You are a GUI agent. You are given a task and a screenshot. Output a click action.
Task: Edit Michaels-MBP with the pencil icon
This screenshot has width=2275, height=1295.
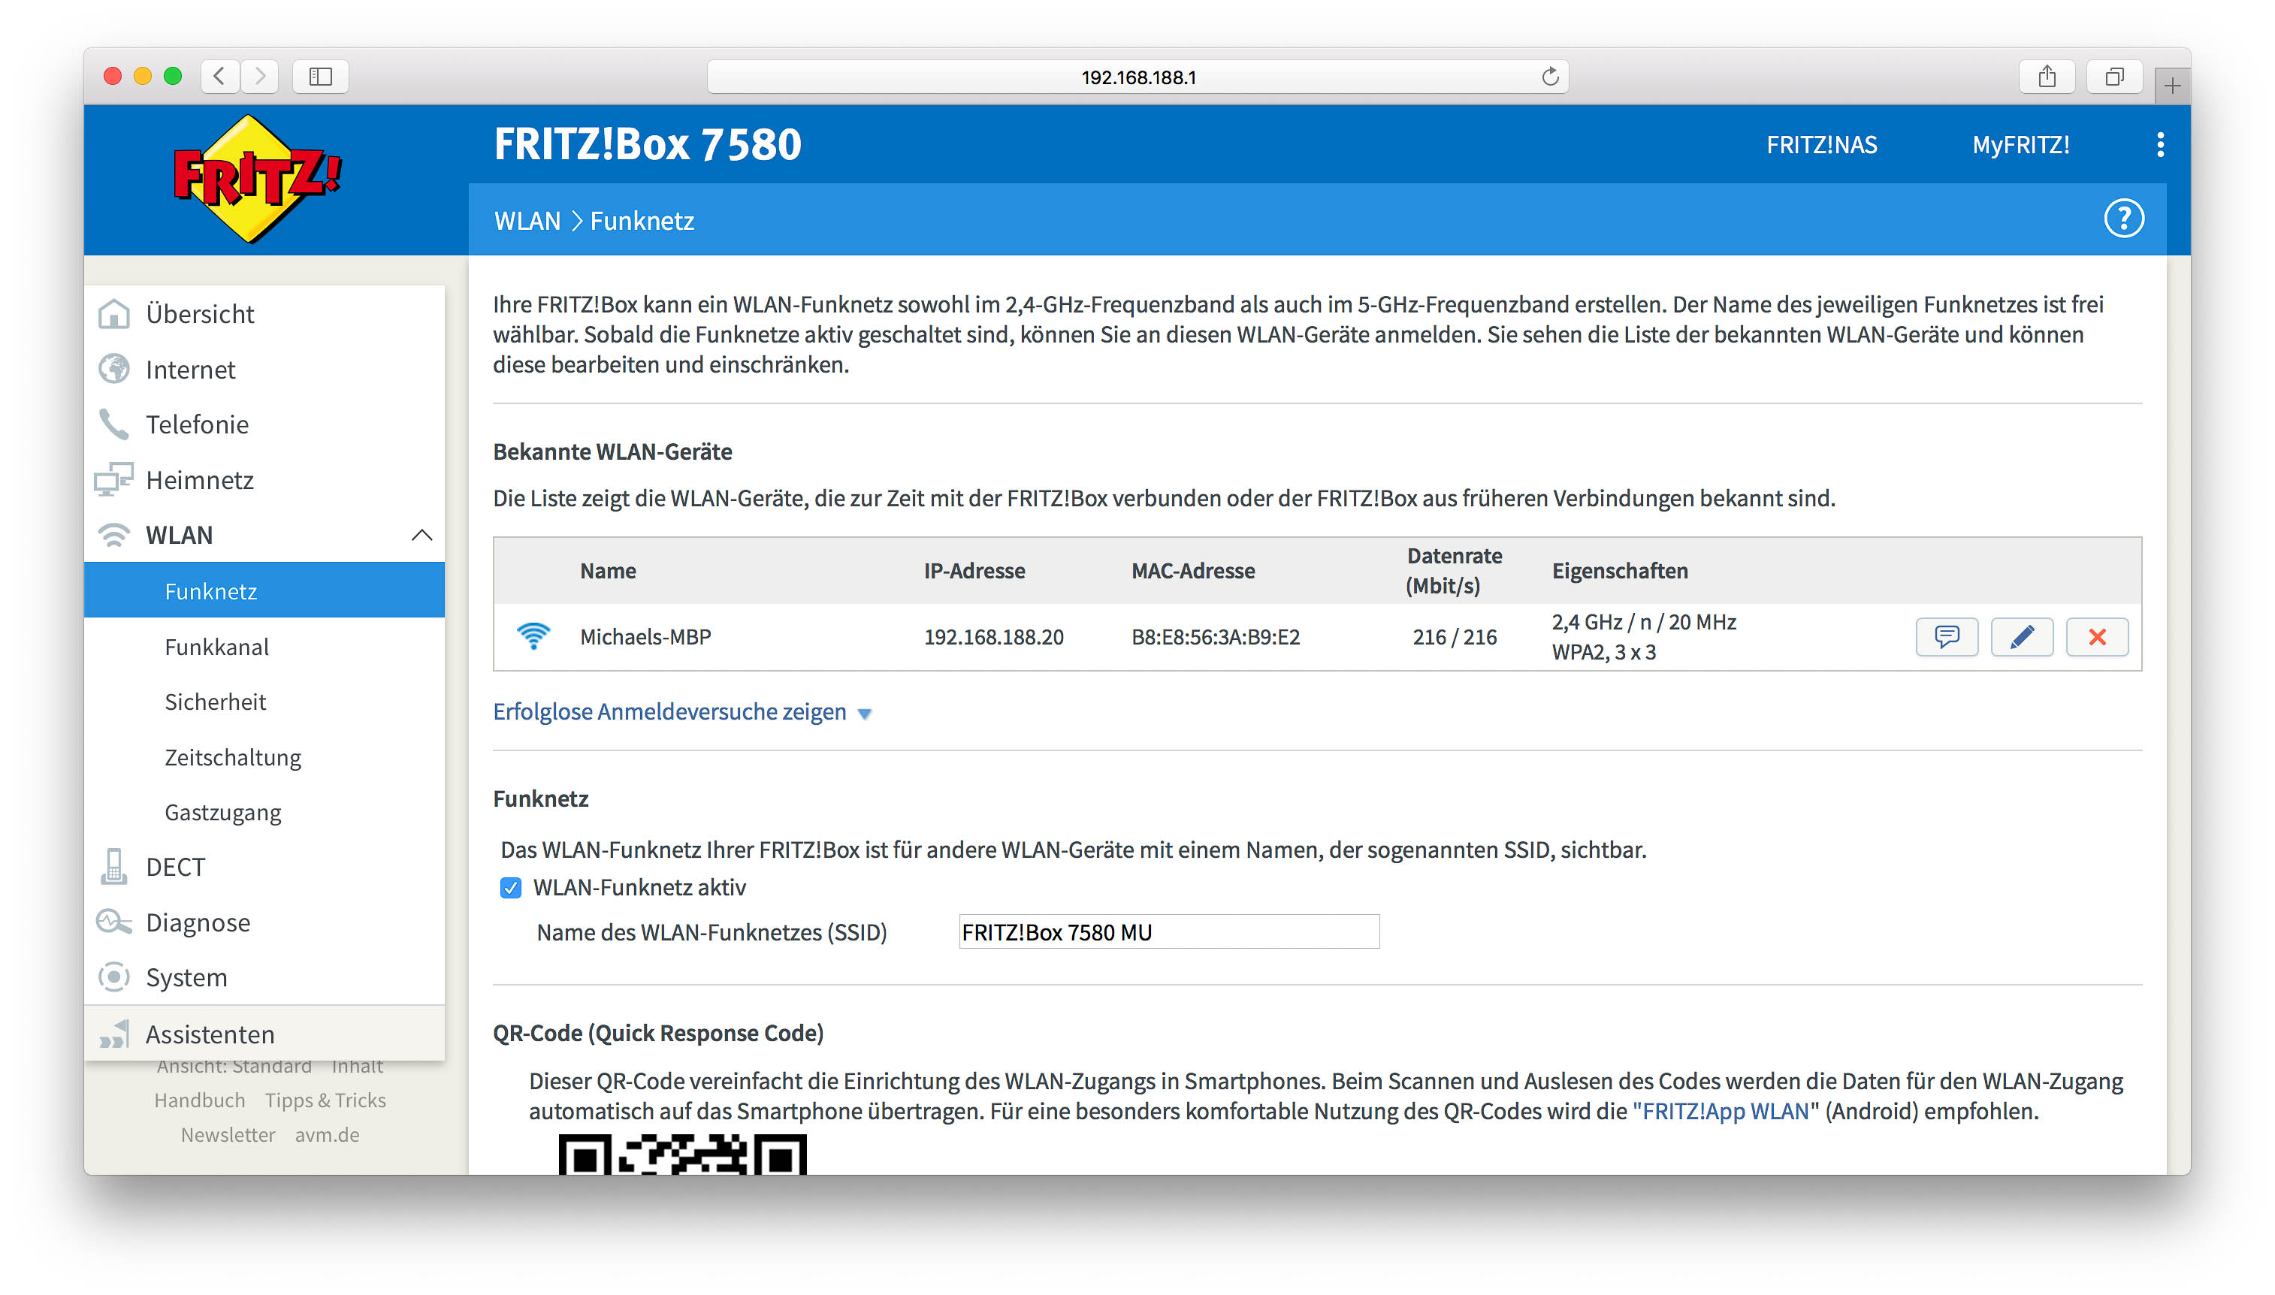click(x=2020, y=637)
